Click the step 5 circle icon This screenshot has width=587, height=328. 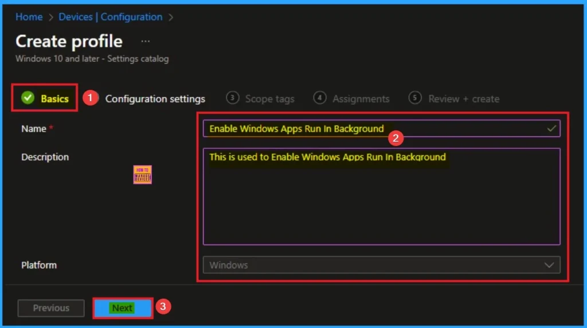click(415, 98)
